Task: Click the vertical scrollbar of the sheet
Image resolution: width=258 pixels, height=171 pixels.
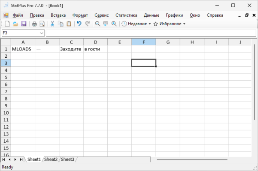Action: (x=255, y=82)
